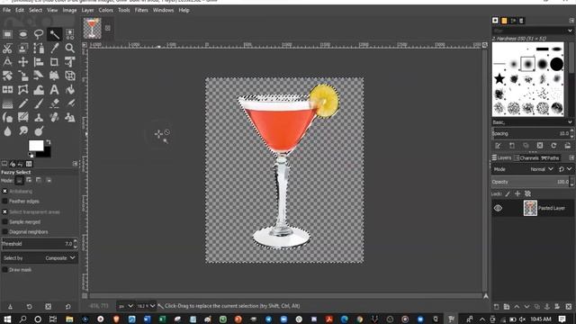Screen dimensions: 576x324
Task: Switch to the Paths tab
Action: (550, 158)
